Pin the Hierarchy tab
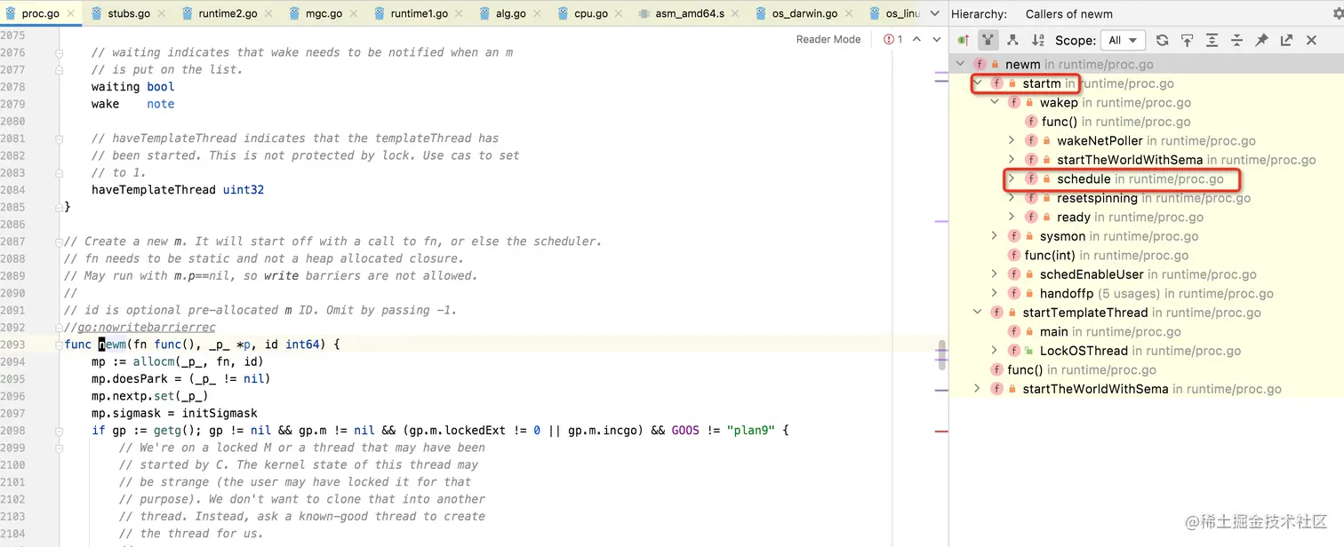Viewport: 1344px width, 547px height. coord(1261,40)
